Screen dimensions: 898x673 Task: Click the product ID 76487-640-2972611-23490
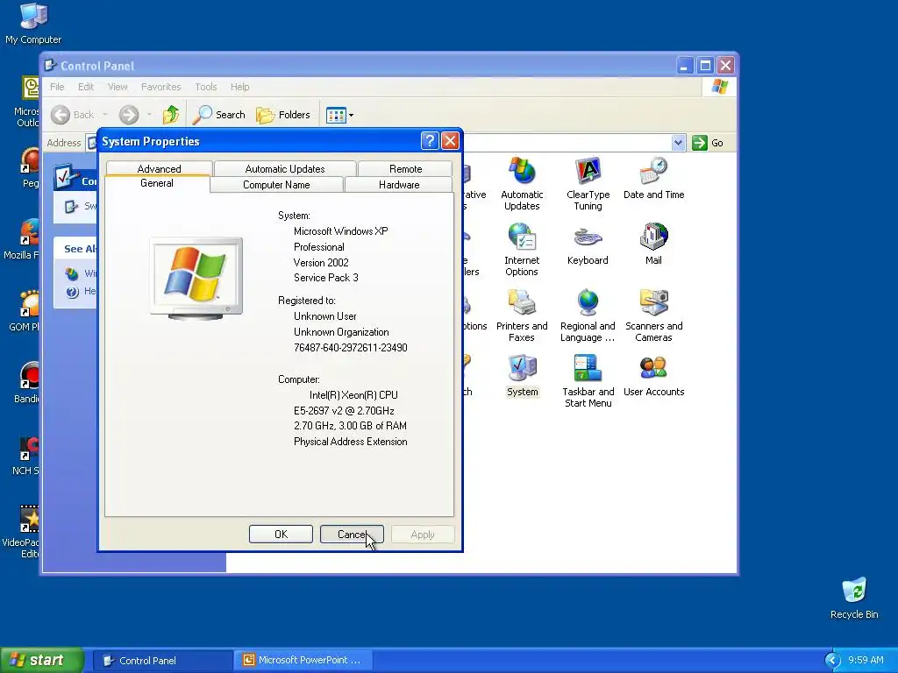point(351,347)
